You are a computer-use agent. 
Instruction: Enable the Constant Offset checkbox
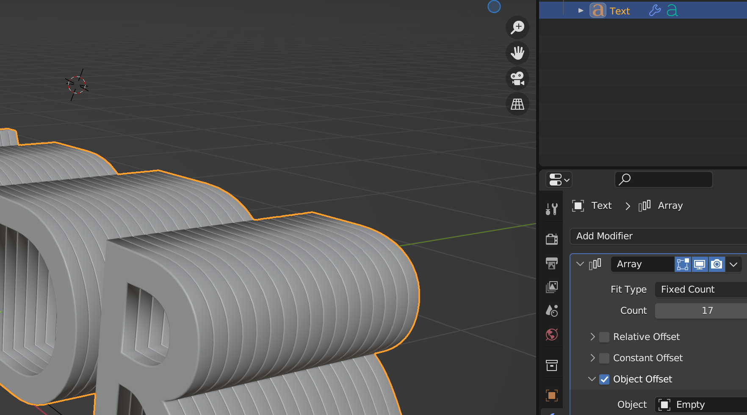click(x=604, y=358)
